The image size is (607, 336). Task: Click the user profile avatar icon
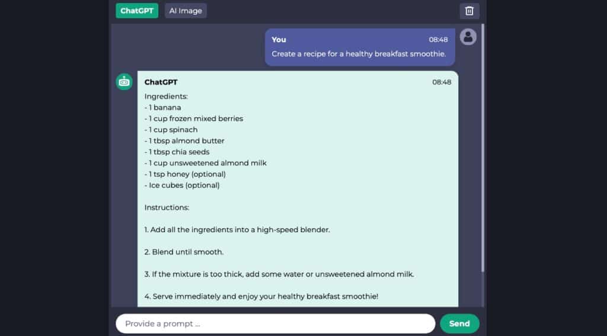tap(468, 37)
